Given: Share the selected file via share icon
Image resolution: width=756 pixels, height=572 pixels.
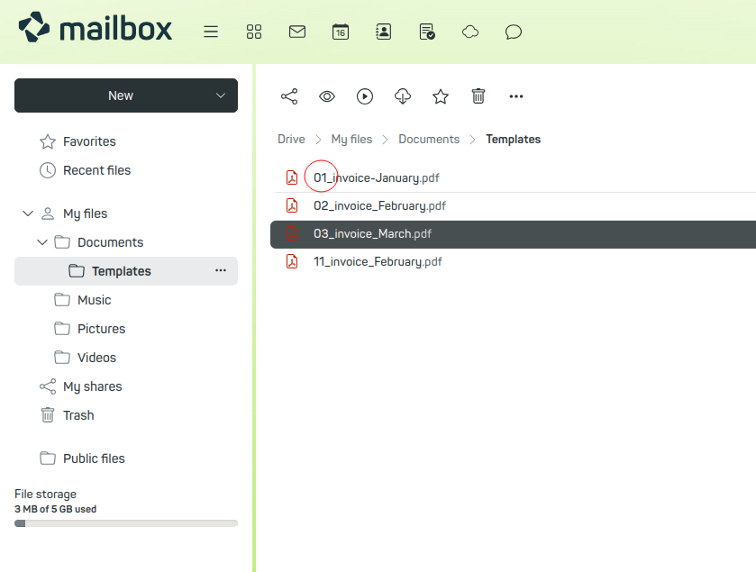Looking at the screenshot, I should coord(289,96).
